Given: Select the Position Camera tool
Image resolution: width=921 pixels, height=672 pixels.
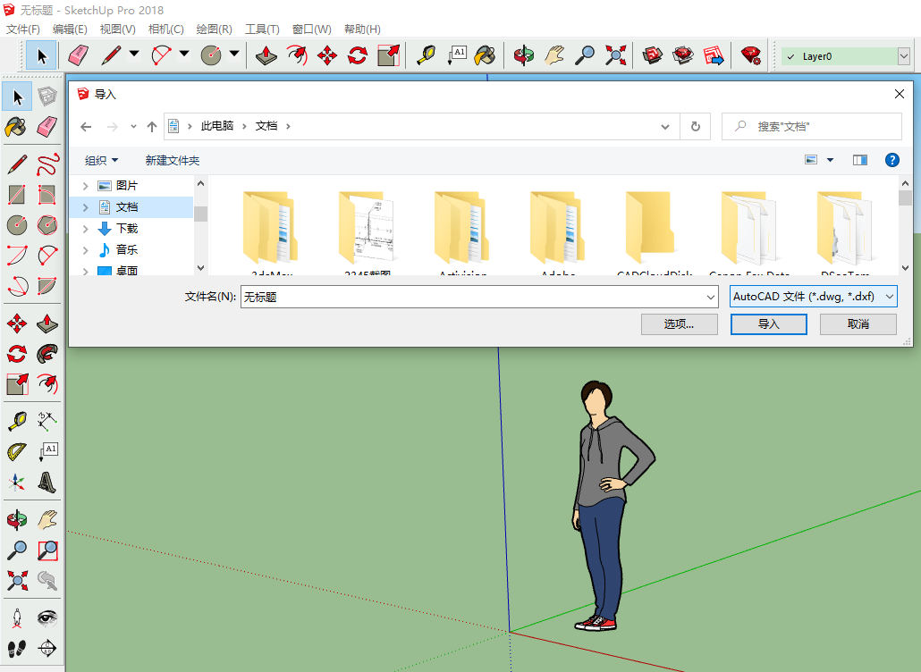Looking at the screenshot, I should pos(16,618).
